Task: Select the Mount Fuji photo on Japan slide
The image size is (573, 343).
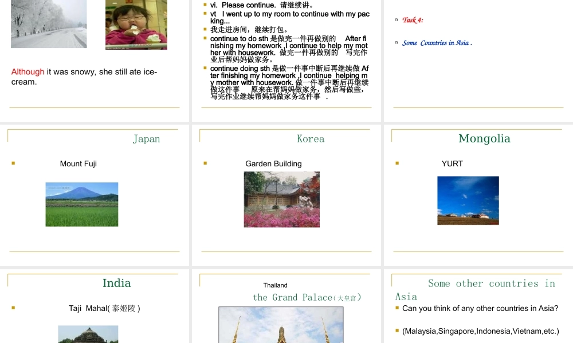Action: coord(81,205)
